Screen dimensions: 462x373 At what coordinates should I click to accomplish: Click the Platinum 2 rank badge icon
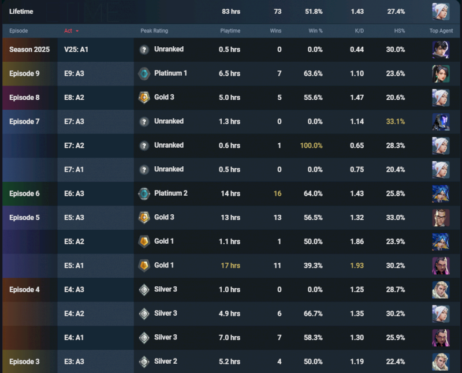(x=144, y=193)
